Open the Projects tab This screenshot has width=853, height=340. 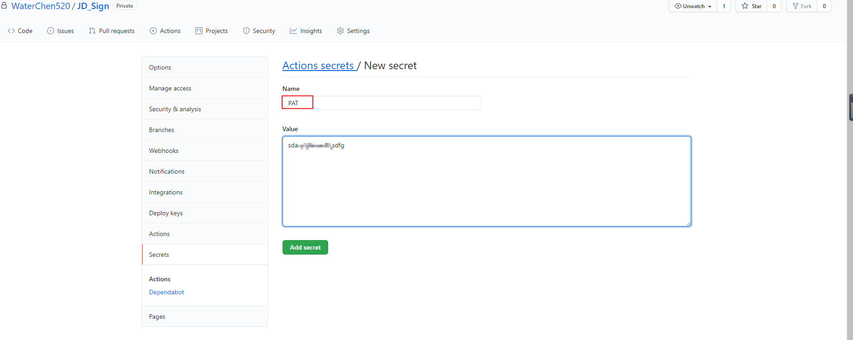(212, 31)
